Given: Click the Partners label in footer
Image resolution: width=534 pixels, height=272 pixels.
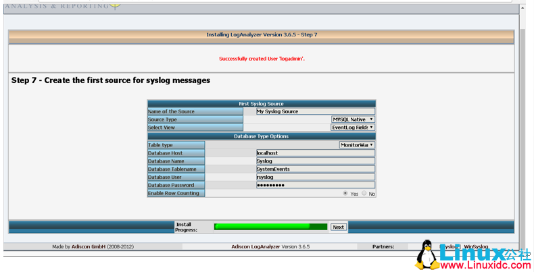Looking at the screenshot, I should (x=383, y=246).
